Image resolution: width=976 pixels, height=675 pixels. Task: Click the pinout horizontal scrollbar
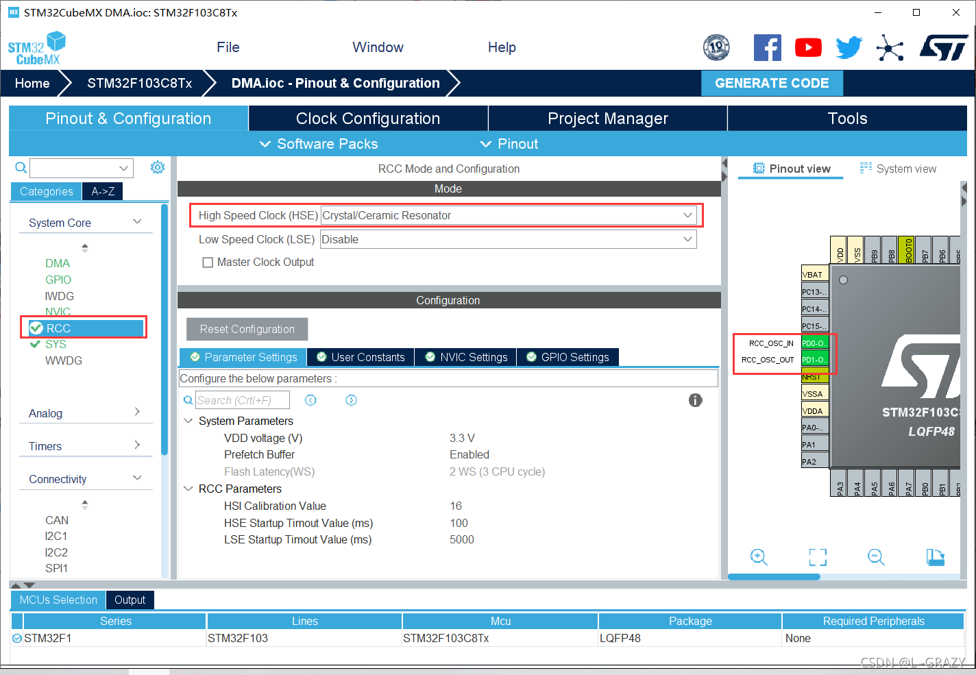pyautogui.click(x=774, y=576)
